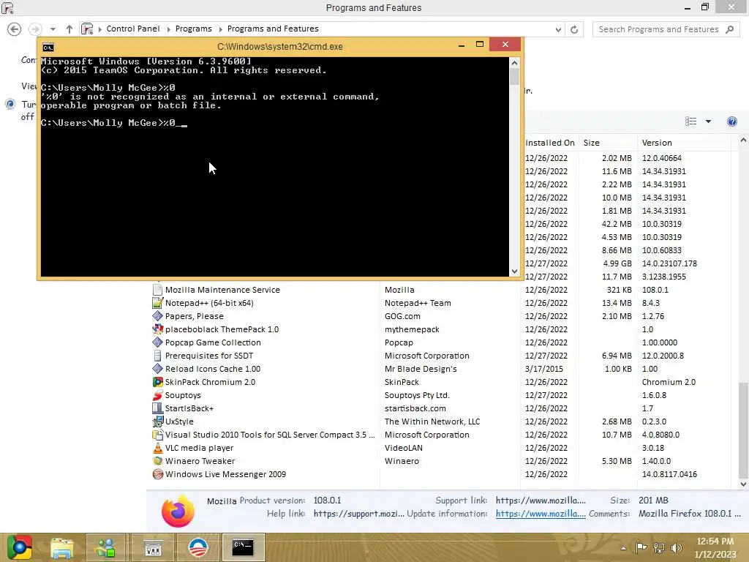Select placeboblack ThemePack 1.0 entry
749x562 pixels.
(222, 329)
